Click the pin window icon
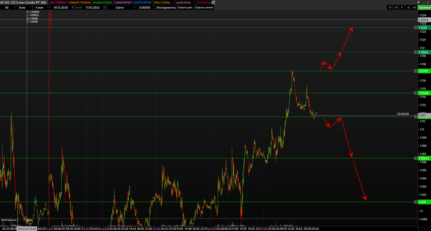The height and width of the screenshot is (231, 431). (418, 2)
